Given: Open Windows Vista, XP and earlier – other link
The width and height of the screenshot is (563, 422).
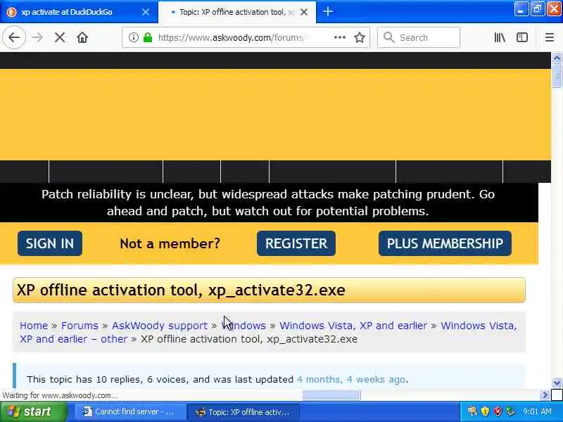Looking at the screenshot, I should tap(73, 339).
